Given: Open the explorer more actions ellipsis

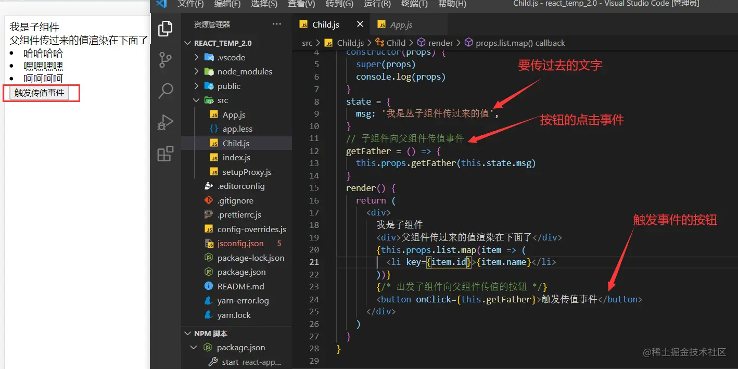Looking at the screenshot, I should tap(276, 24).
